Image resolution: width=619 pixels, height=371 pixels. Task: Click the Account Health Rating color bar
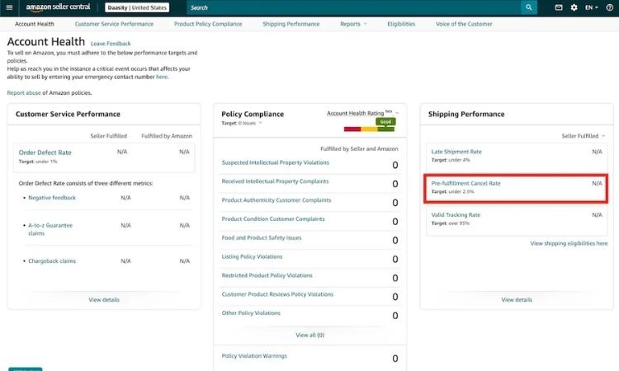click(x=369, y=129)
